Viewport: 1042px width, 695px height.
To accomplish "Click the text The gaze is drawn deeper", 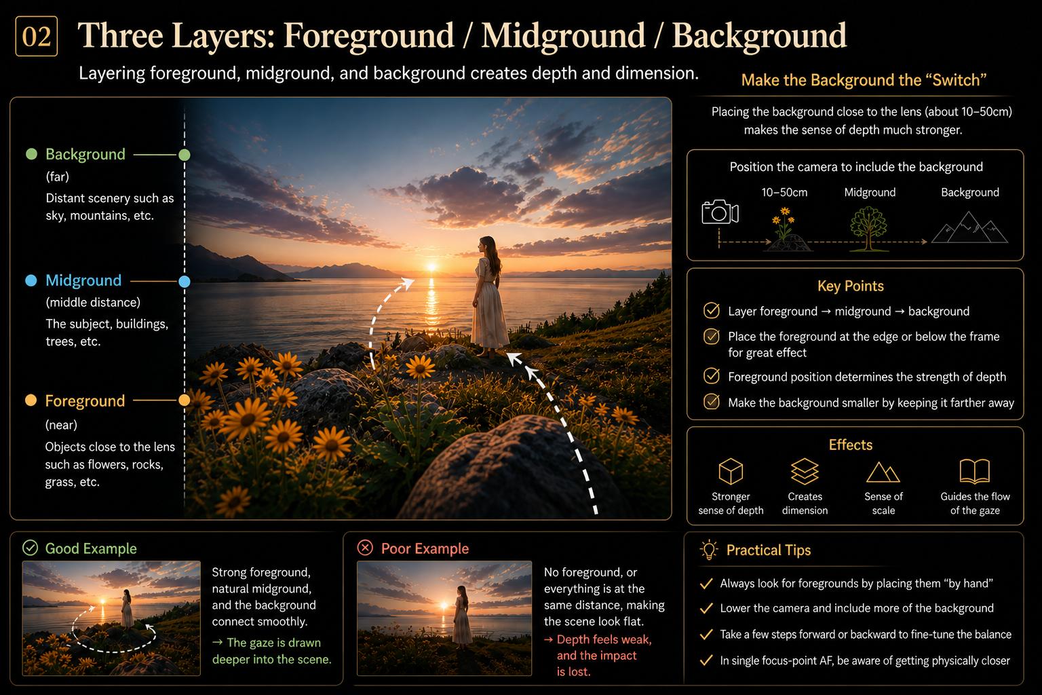I will click(271, 651).
